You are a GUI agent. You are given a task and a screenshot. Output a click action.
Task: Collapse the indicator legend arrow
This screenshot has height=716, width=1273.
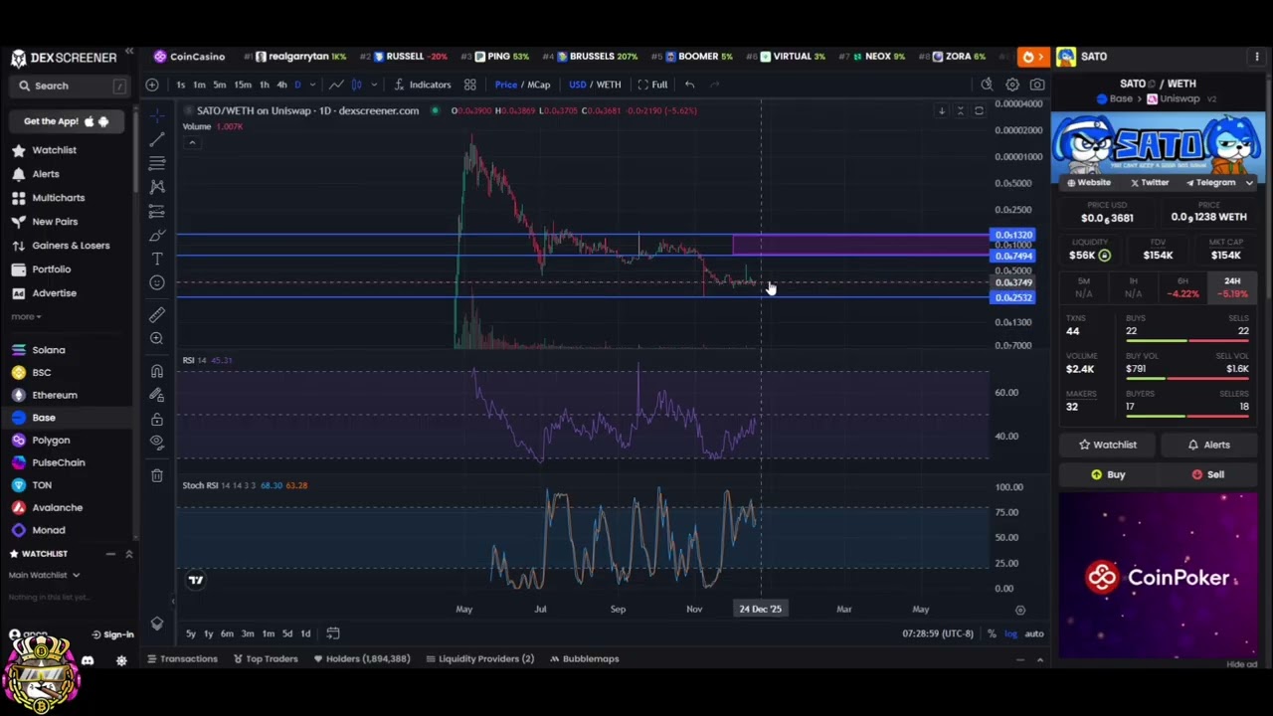(193, 142)
